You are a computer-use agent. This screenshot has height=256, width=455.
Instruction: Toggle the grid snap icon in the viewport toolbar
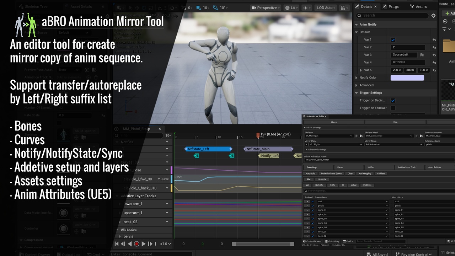[199, 8]
